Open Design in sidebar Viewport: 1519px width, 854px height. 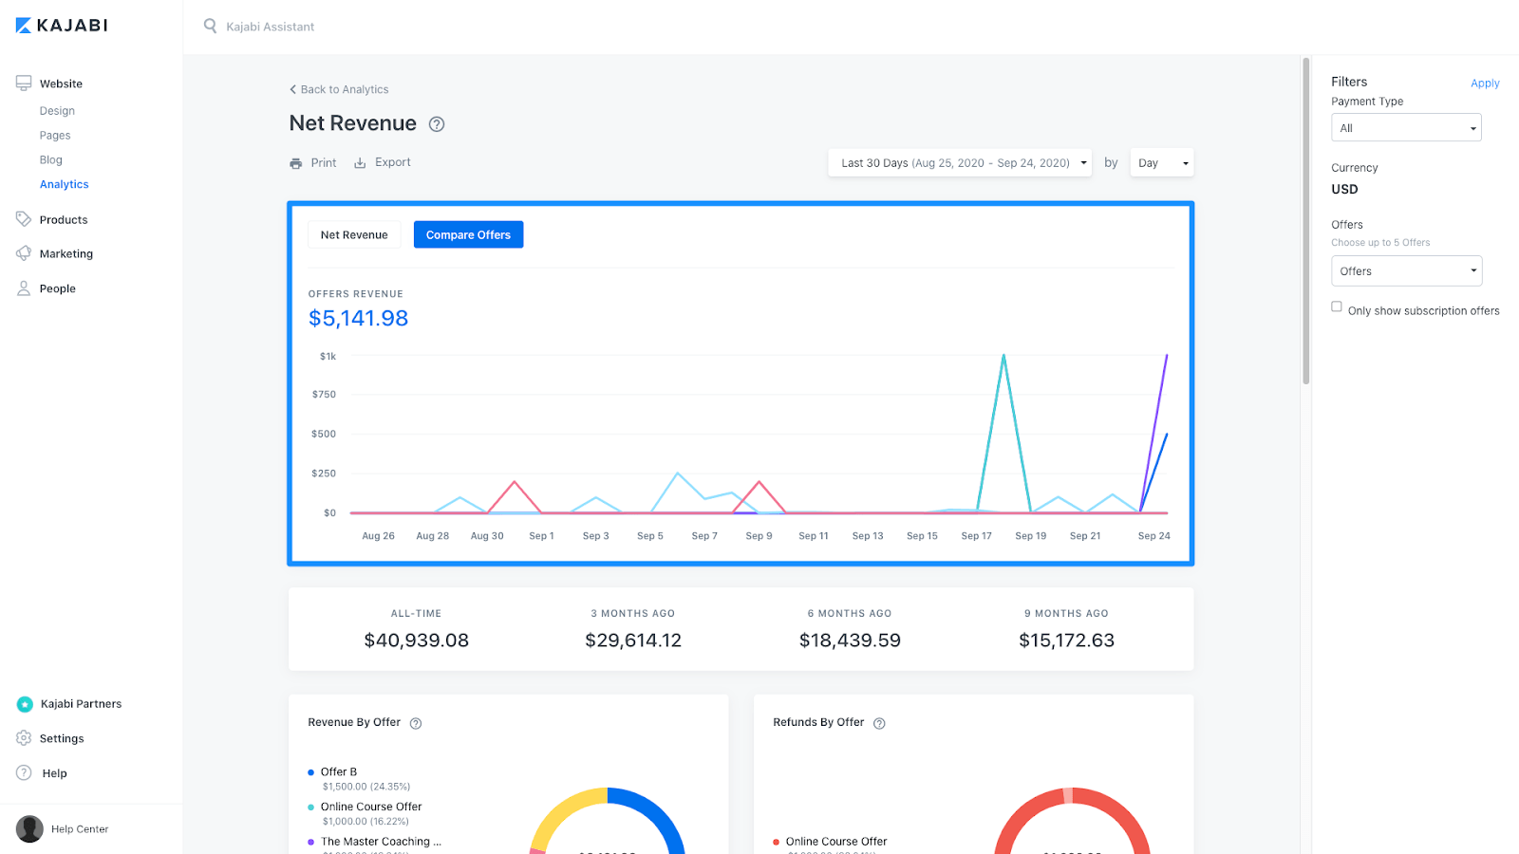click(x=57, y=111)
